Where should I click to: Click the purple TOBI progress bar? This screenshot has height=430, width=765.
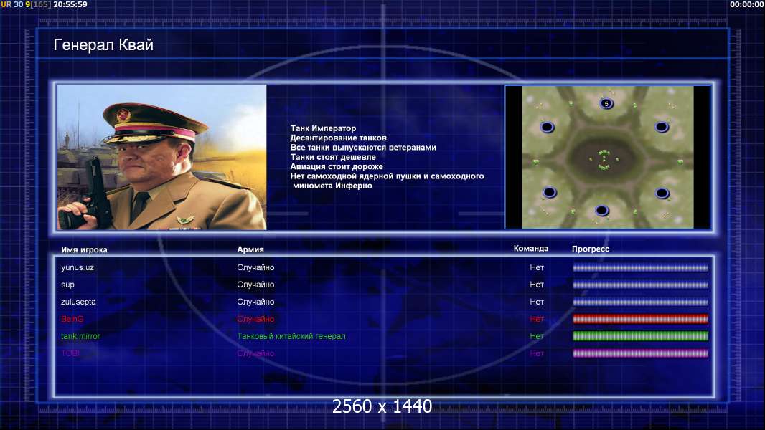point(641,353)
